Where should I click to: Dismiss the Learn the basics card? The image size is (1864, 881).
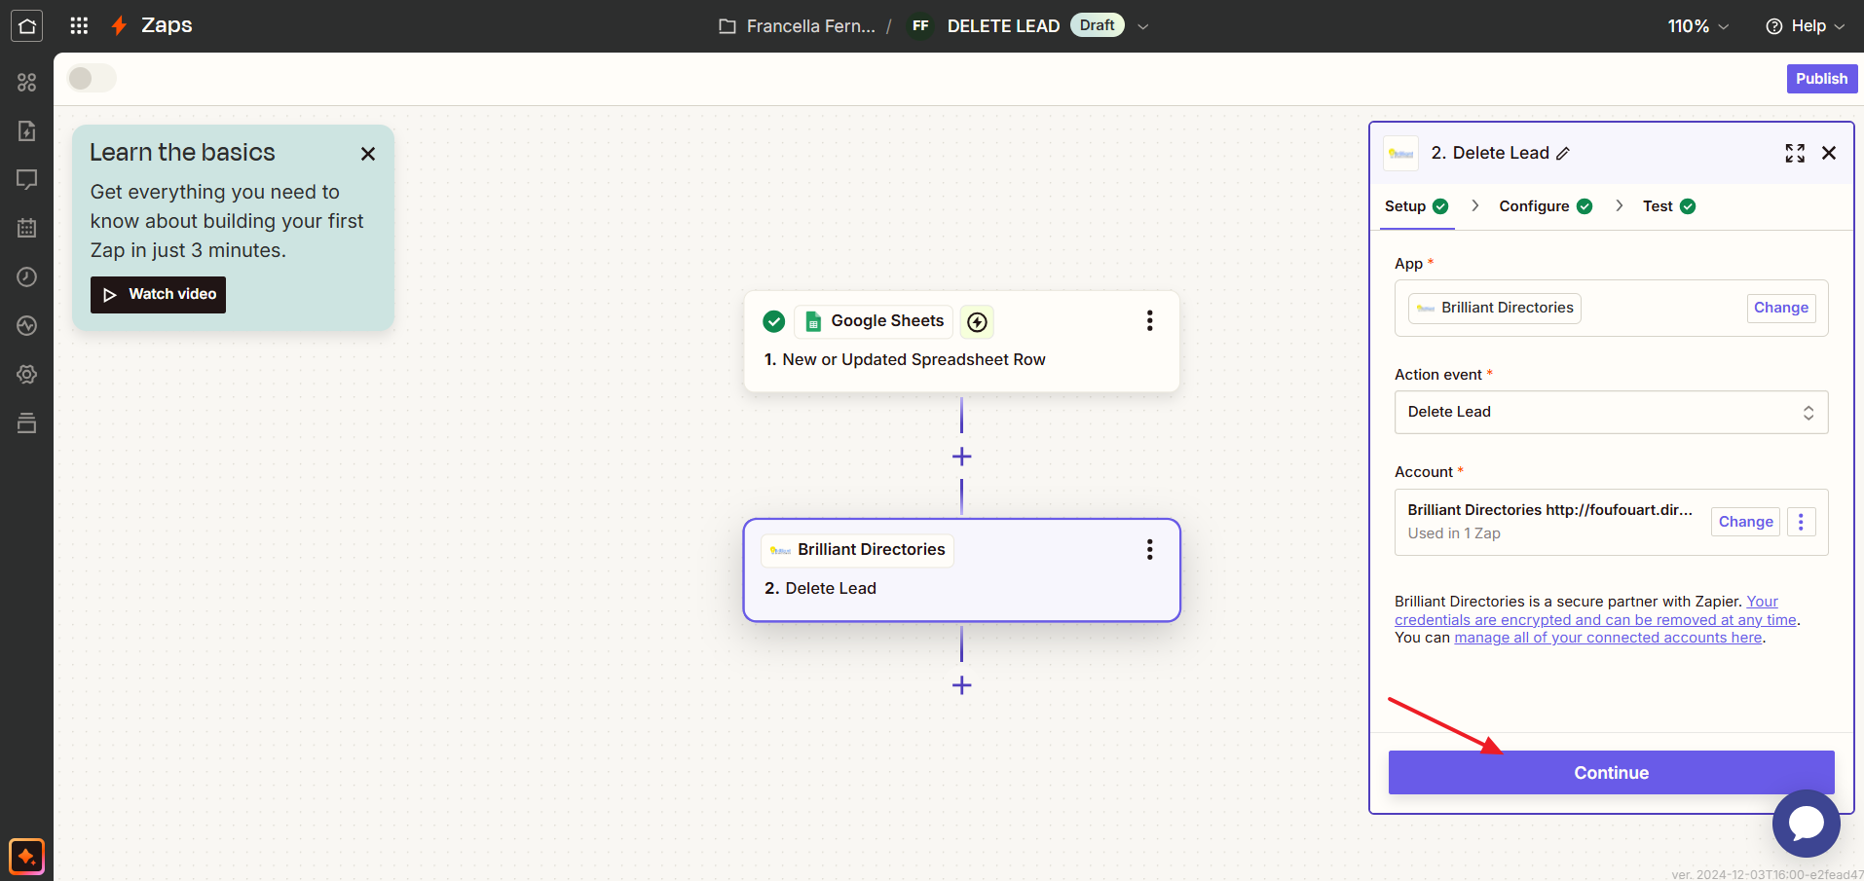click(368, 154)
